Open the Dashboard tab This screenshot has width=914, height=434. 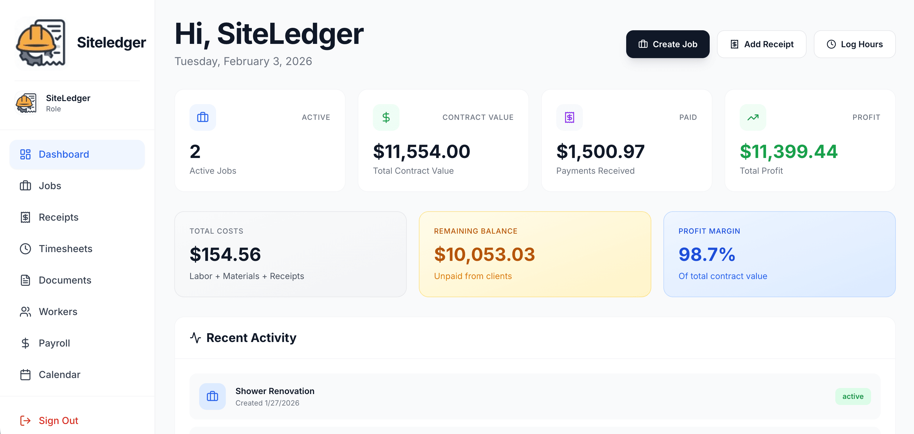(x=64, y=154)
